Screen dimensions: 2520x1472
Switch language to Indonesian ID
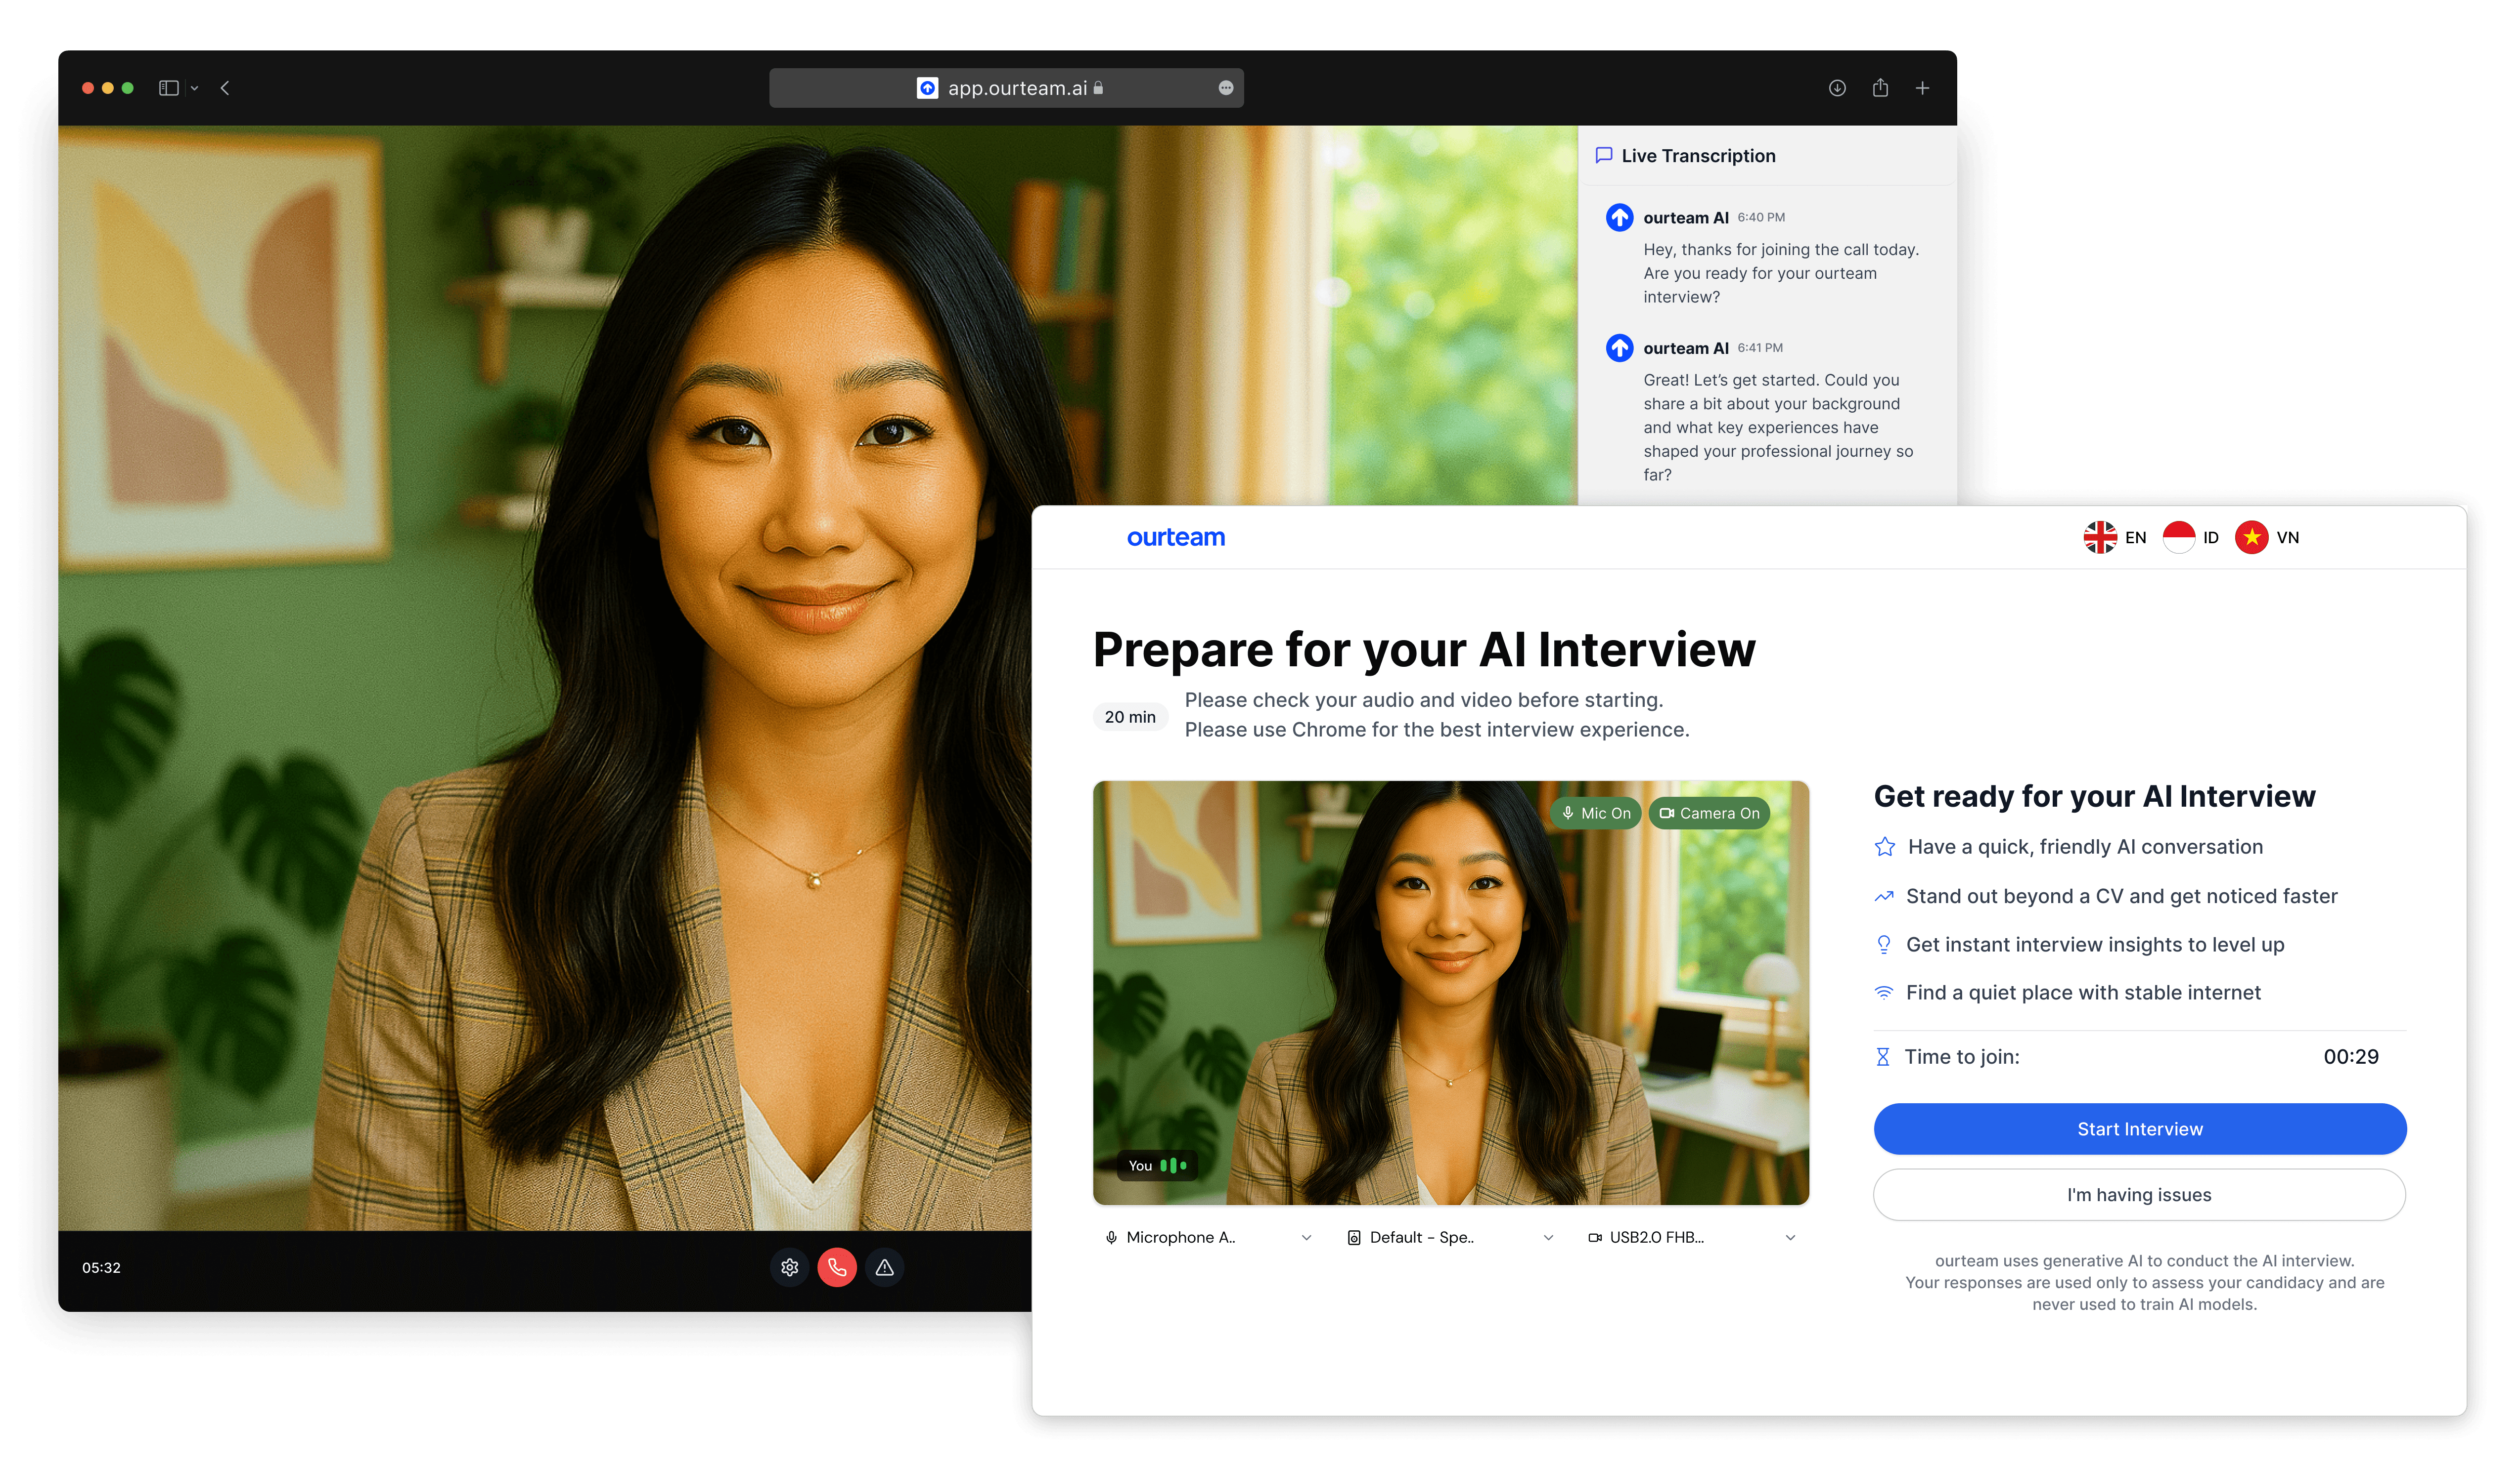(2191, 537)
